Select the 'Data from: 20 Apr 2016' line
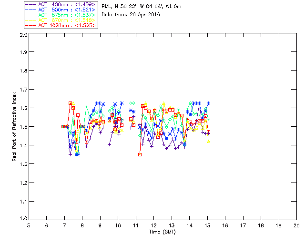 point(131,15)
